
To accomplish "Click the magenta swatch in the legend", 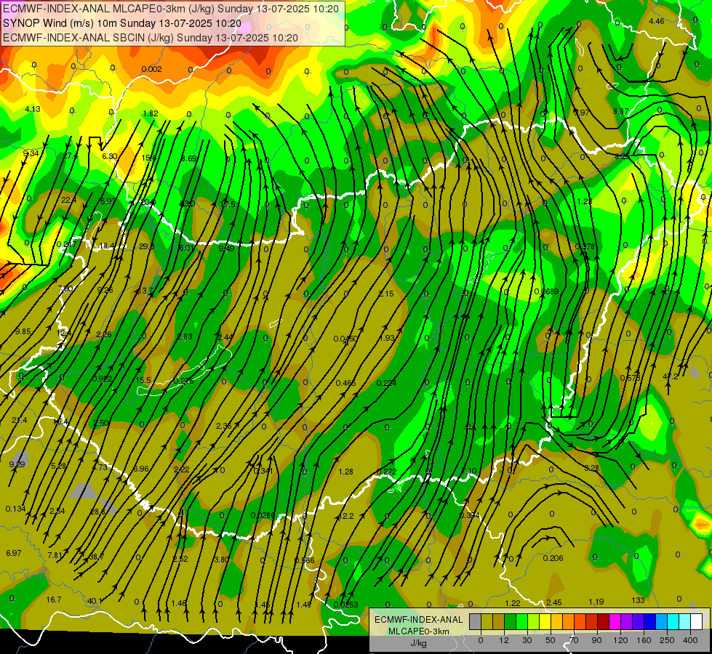I will point(615,621).
